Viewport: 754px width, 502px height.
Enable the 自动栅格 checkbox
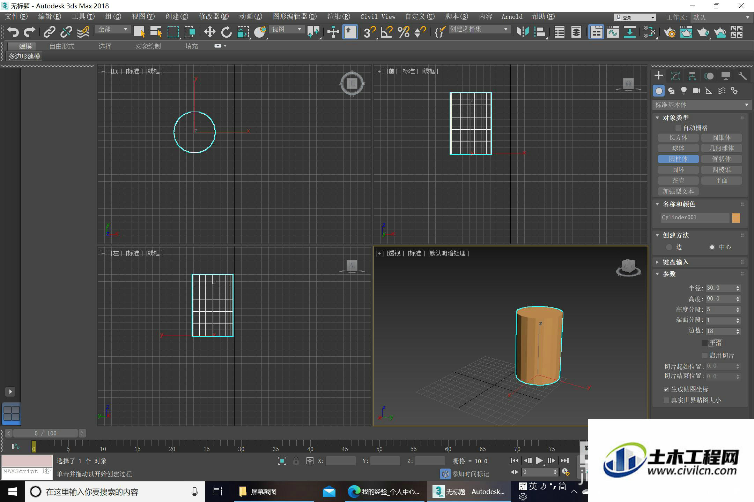[678, 128]
